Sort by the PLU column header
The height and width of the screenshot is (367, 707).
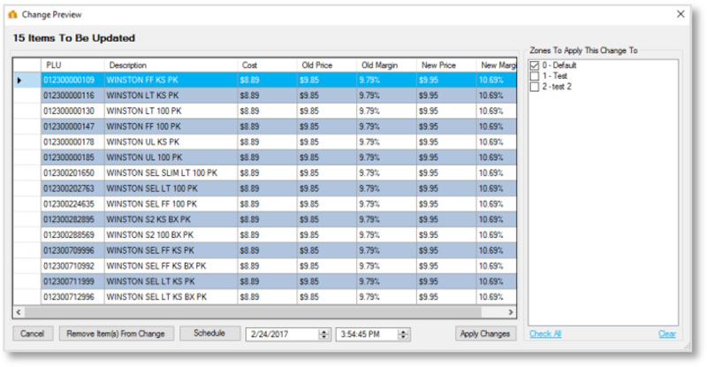pyautogui.click(x=72, y=65)
